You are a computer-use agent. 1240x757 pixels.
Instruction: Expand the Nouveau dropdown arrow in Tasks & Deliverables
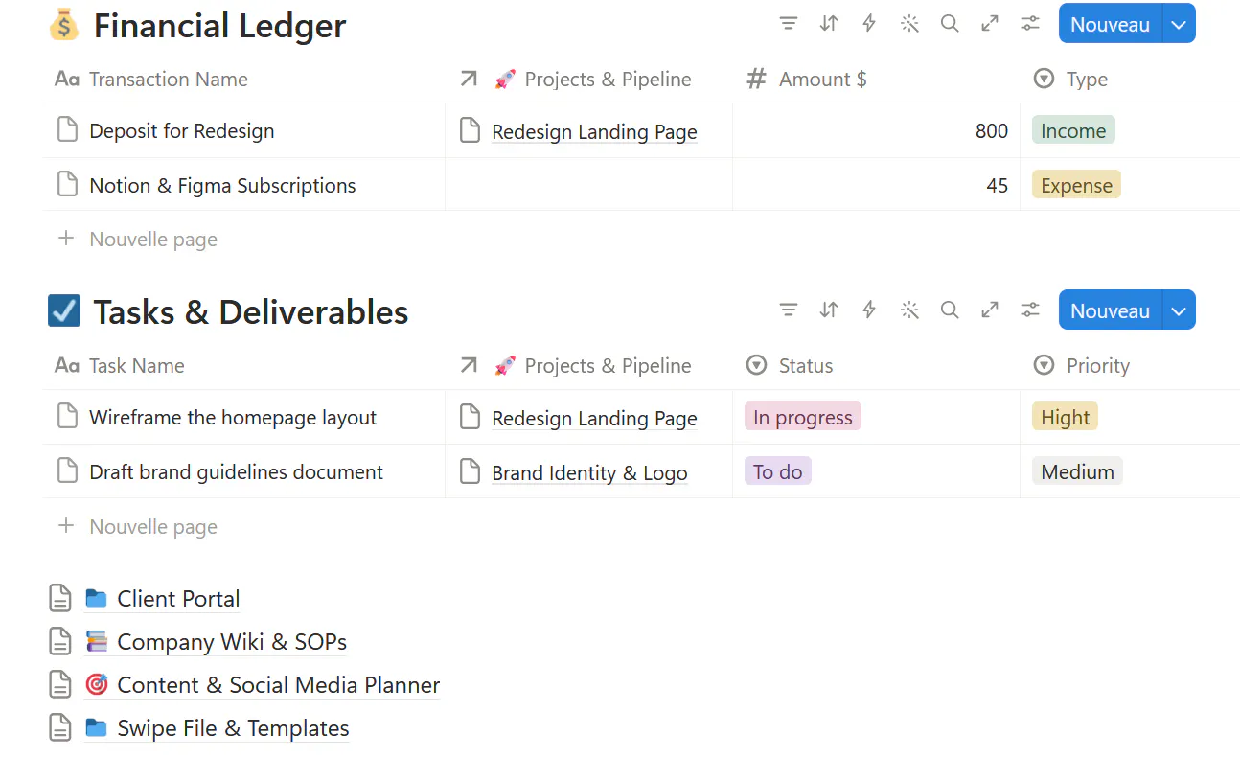[x=1179, y=310]
